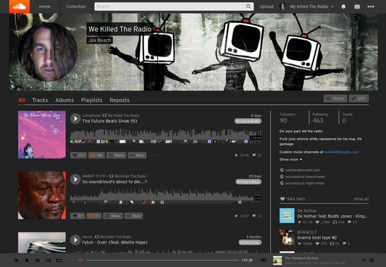
Task: Click The Future Beats Show 153 title
Action: 110,121
